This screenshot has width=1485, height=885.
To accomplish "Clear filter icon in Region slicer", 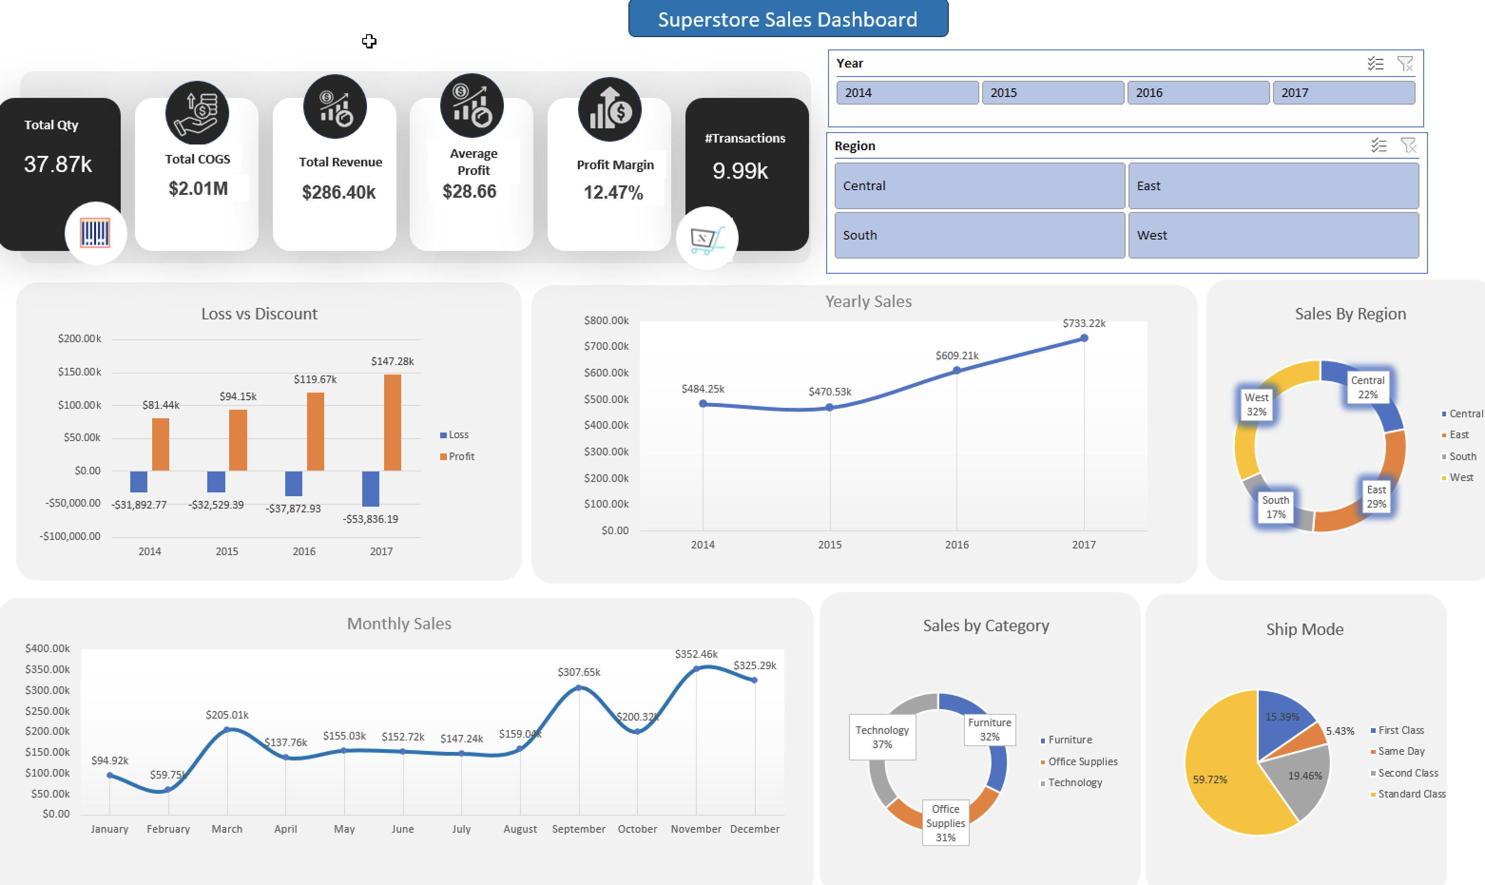I will (1408, 145).
